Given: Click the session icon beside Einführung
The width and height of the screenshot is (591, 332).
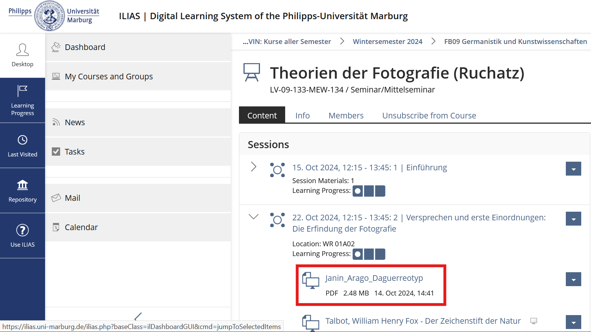Looking at the screenshot, I should pyautogui.click(x=277, y=170).
